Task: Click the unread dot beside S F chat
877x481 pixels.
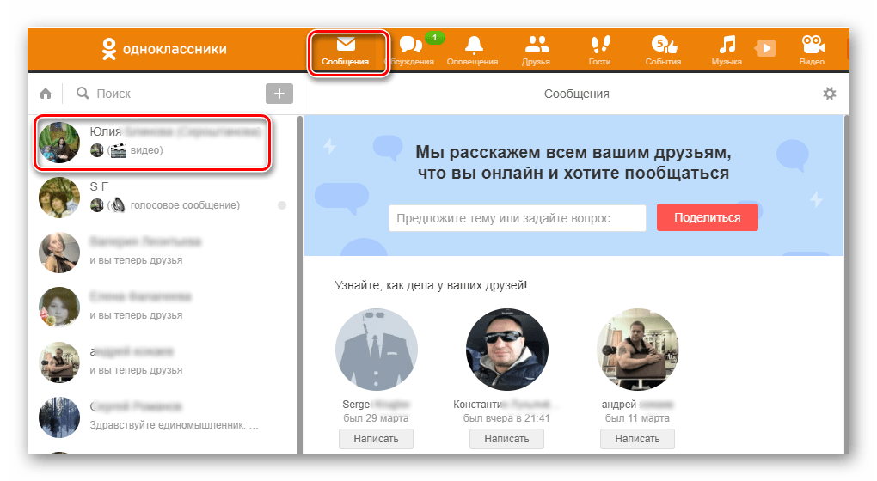Action: [282, 205]
